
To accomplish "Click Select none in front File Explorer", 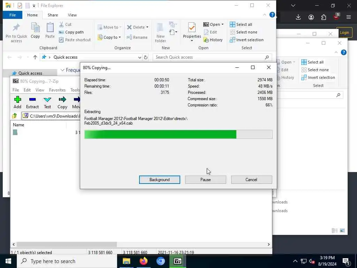I will [244, 32].
